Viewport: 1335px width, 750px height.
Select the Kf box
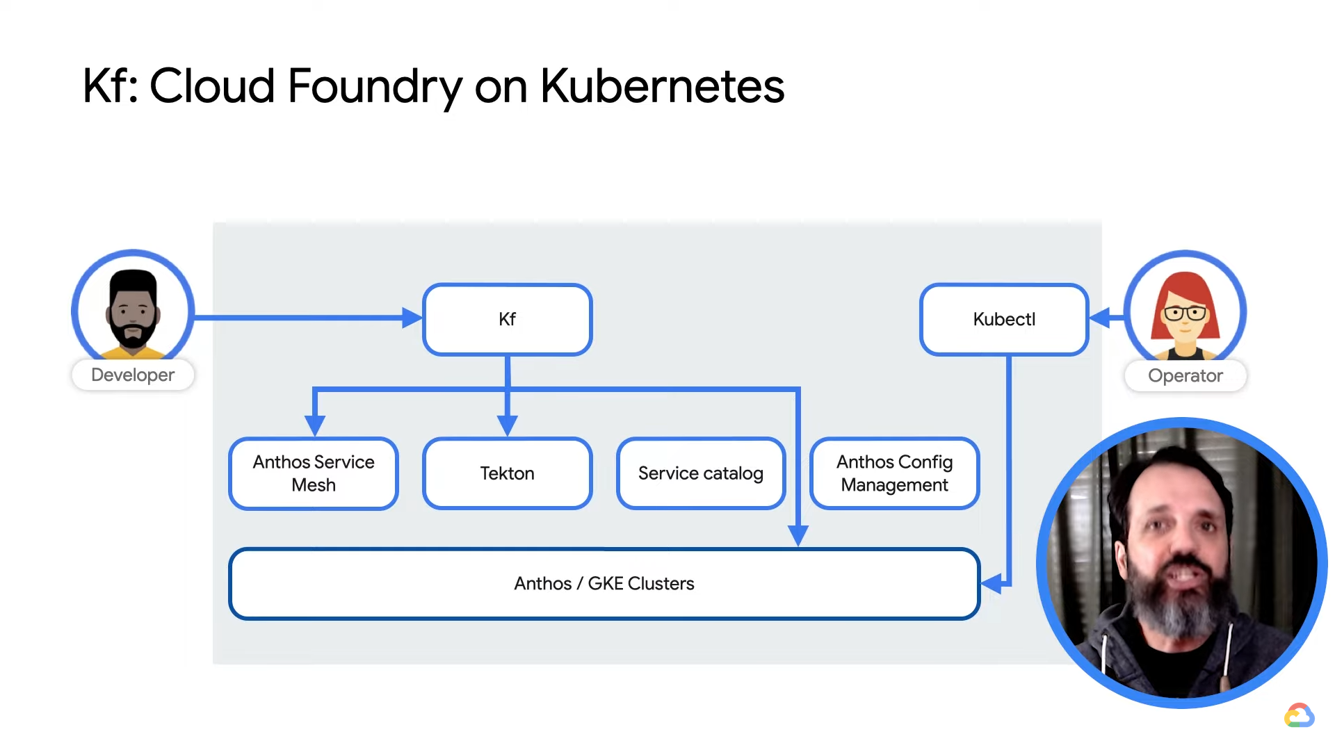[508, 319]
